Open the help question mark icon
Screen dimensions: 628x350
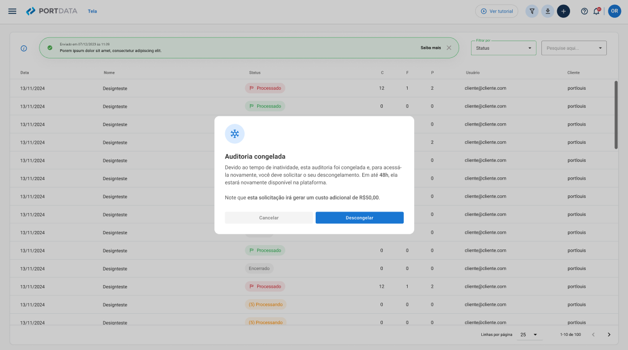point(584,11)
